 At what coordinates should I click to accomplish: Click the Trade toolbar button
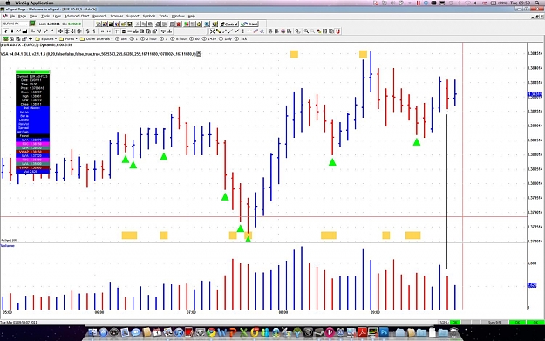coord(249,24)
